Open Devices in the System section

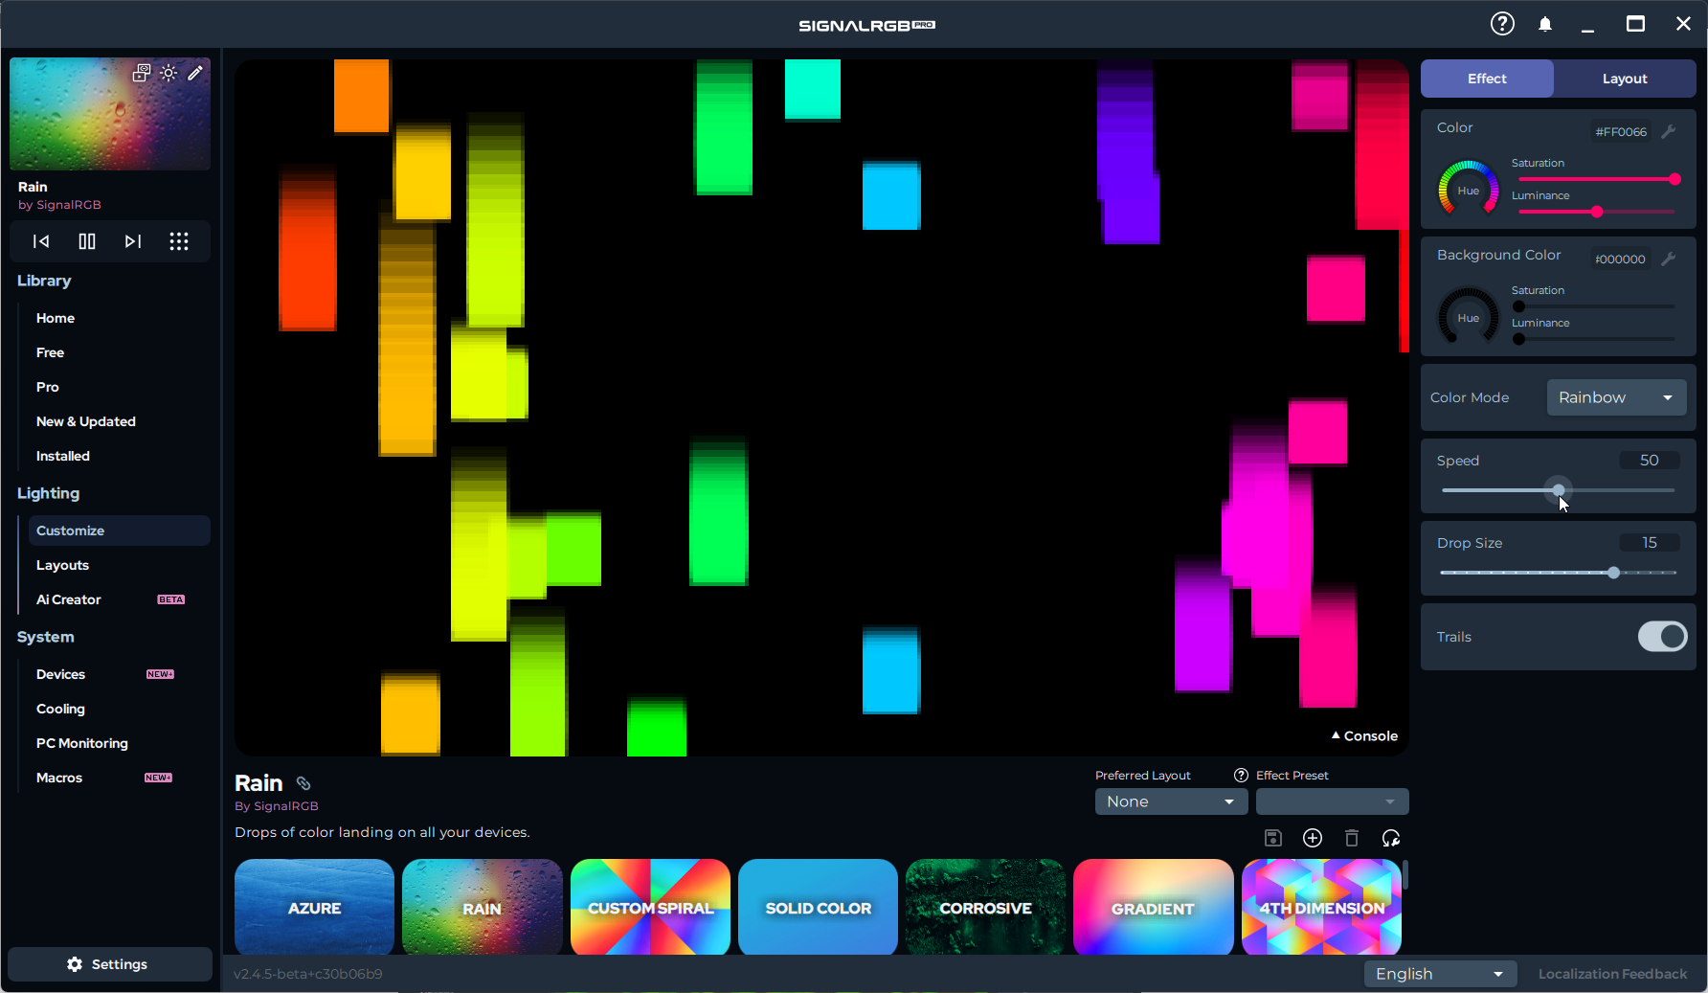[x=61, y=674]
